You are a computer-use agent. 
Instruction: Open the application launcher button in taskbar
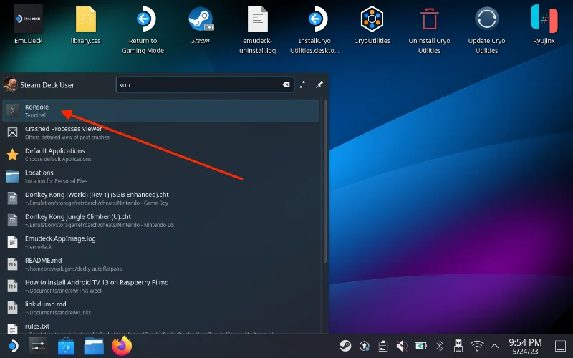coord(13,346)
